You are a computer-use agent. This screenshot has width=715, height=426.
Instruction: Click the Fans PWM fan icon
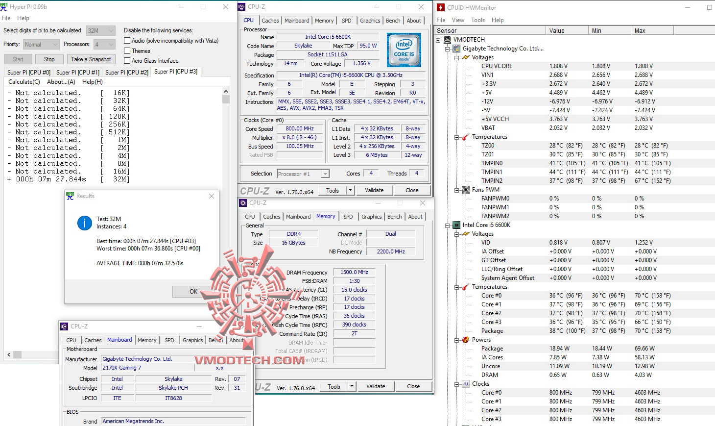tap(466, 190)
